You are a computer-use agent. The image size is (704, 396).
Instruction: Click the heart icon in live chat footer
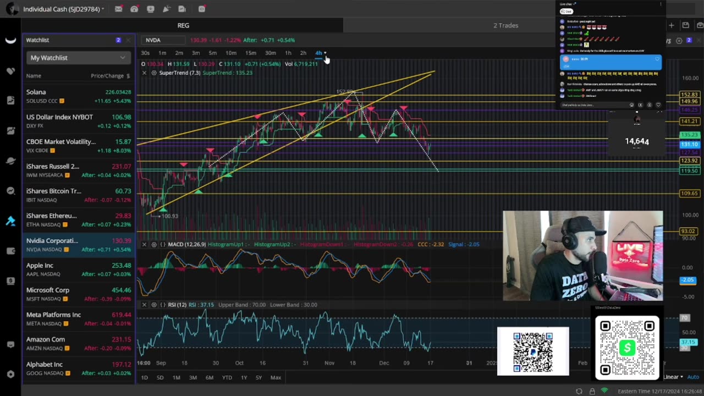click(x=658, y=105)
